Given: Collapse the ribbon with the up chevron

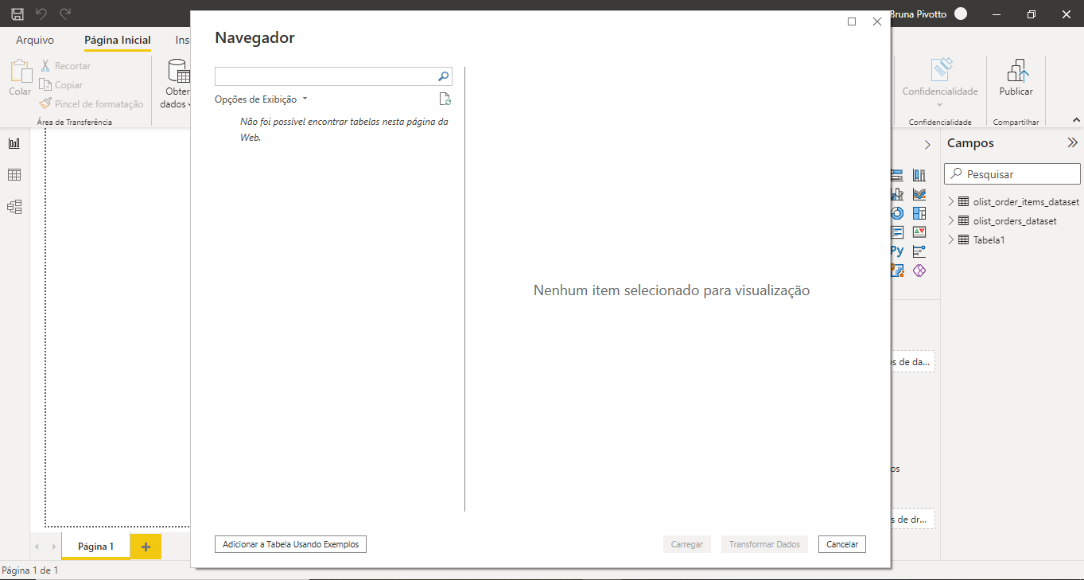Looking at the screenshot, I should click(1076, 120).
